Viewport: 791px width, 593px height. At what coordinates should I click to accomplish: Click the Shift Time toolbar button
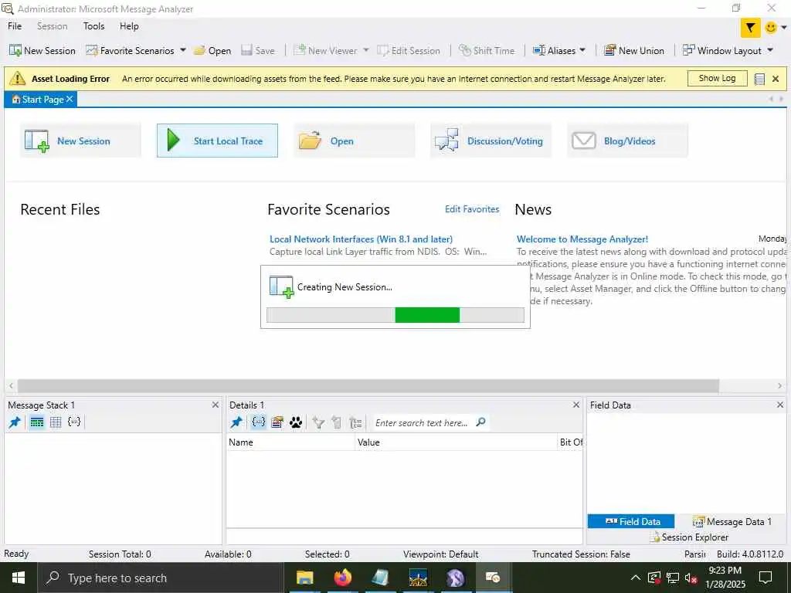point(487,50)
